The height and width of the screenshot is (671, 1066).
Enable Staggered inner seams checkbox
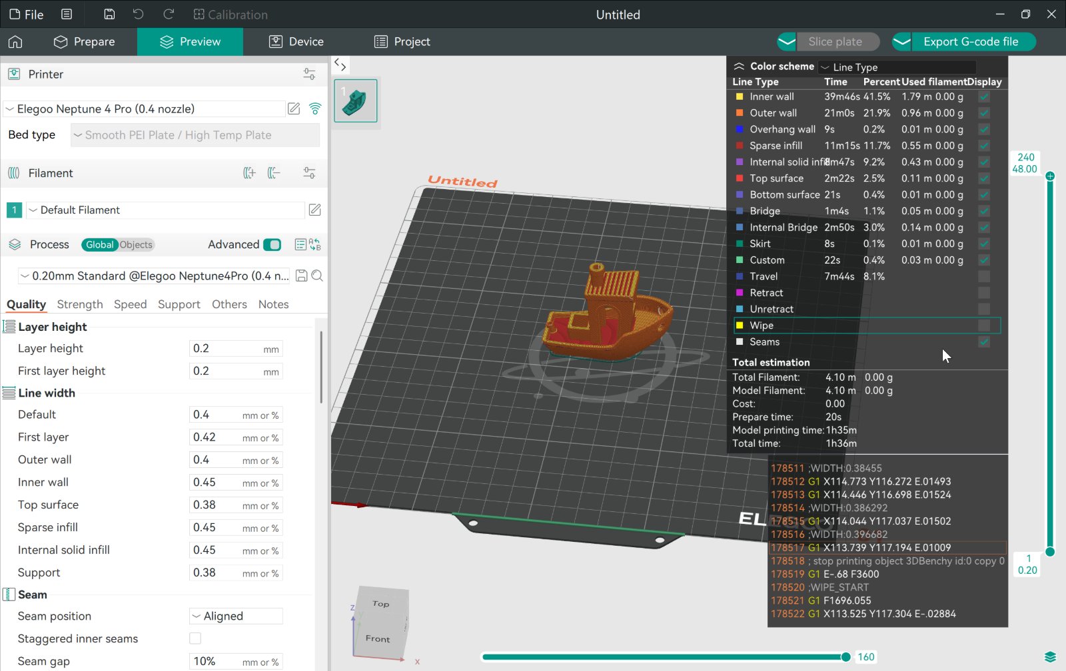[195, 638]
